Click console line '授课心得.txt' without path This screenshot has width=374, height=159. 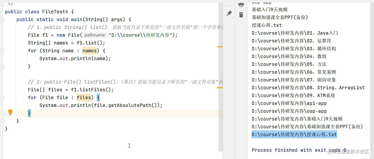267,25
